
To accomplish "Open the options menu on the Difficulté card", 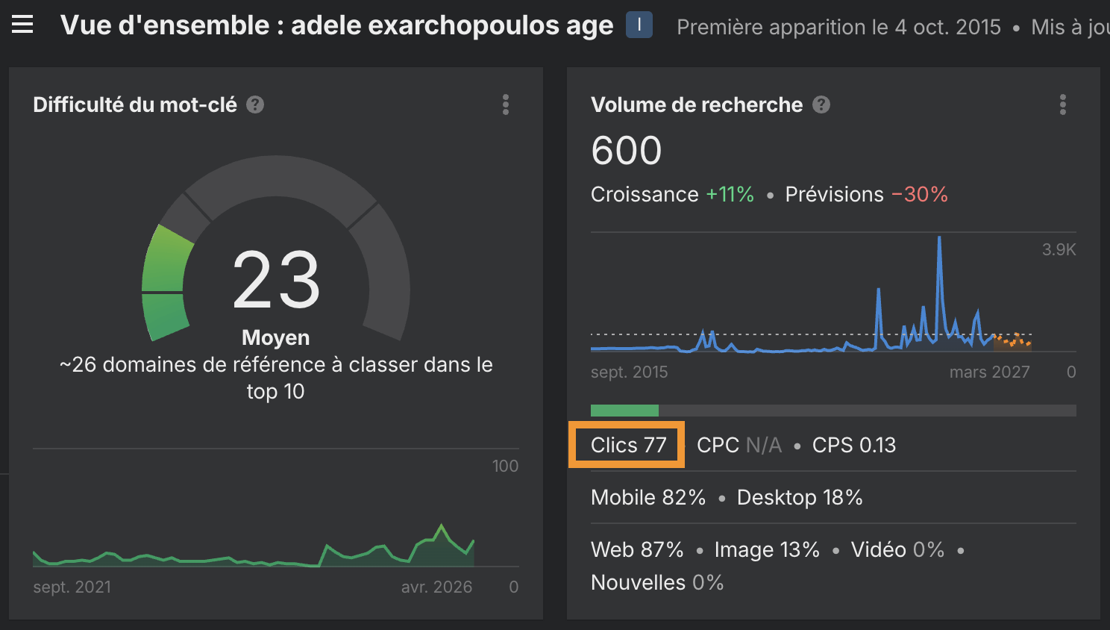I will tap(506, 105).
